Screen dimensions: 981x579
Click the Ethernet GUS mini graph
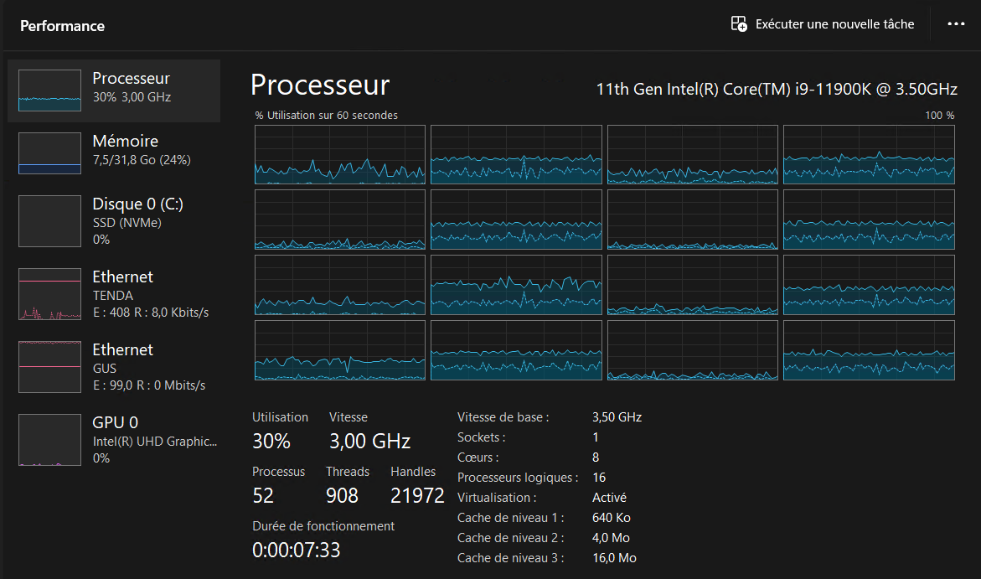pos(49,367)
